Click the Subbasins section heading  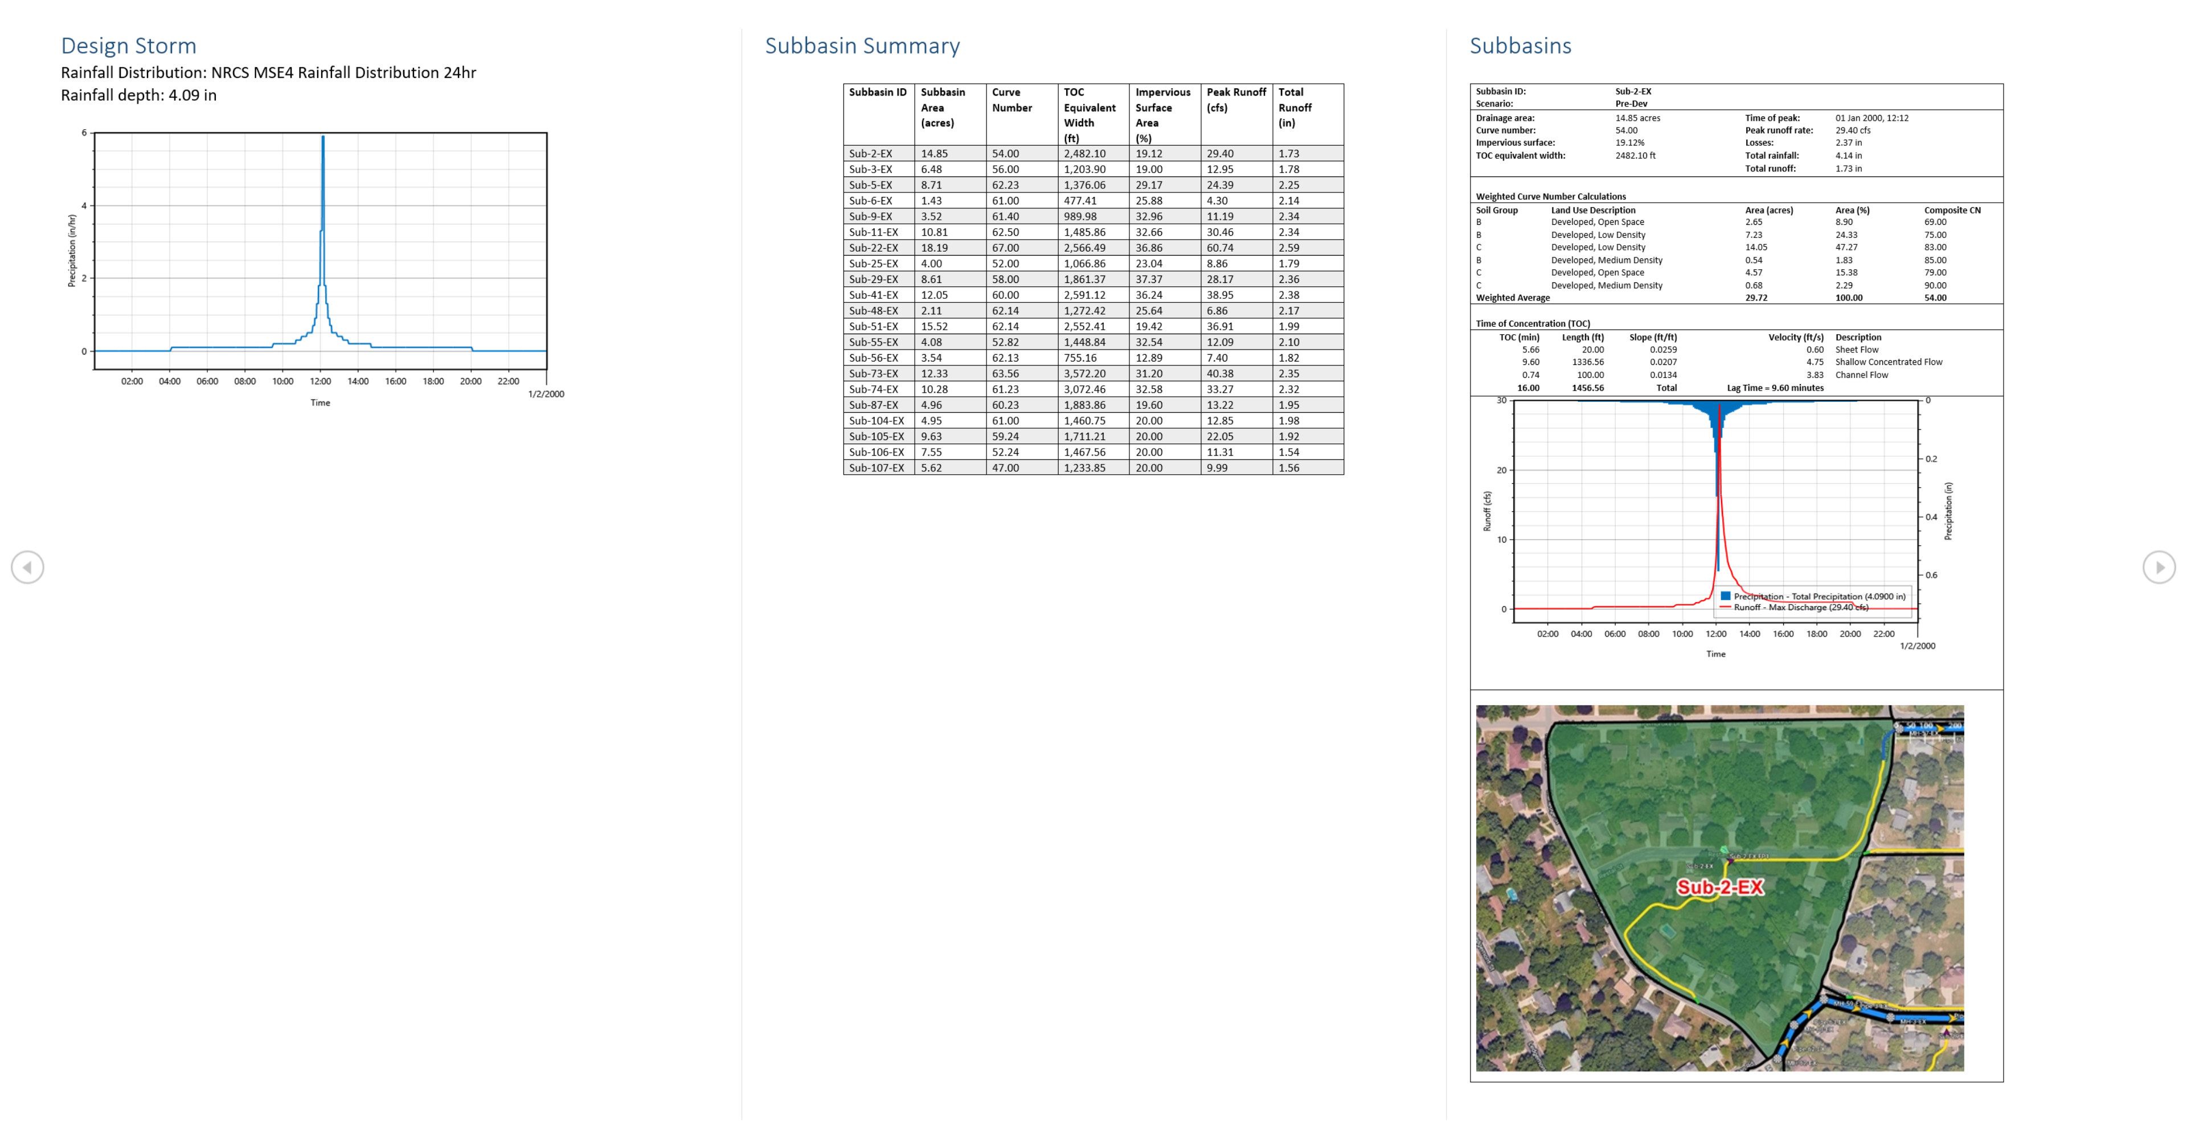click(1520, 46)
